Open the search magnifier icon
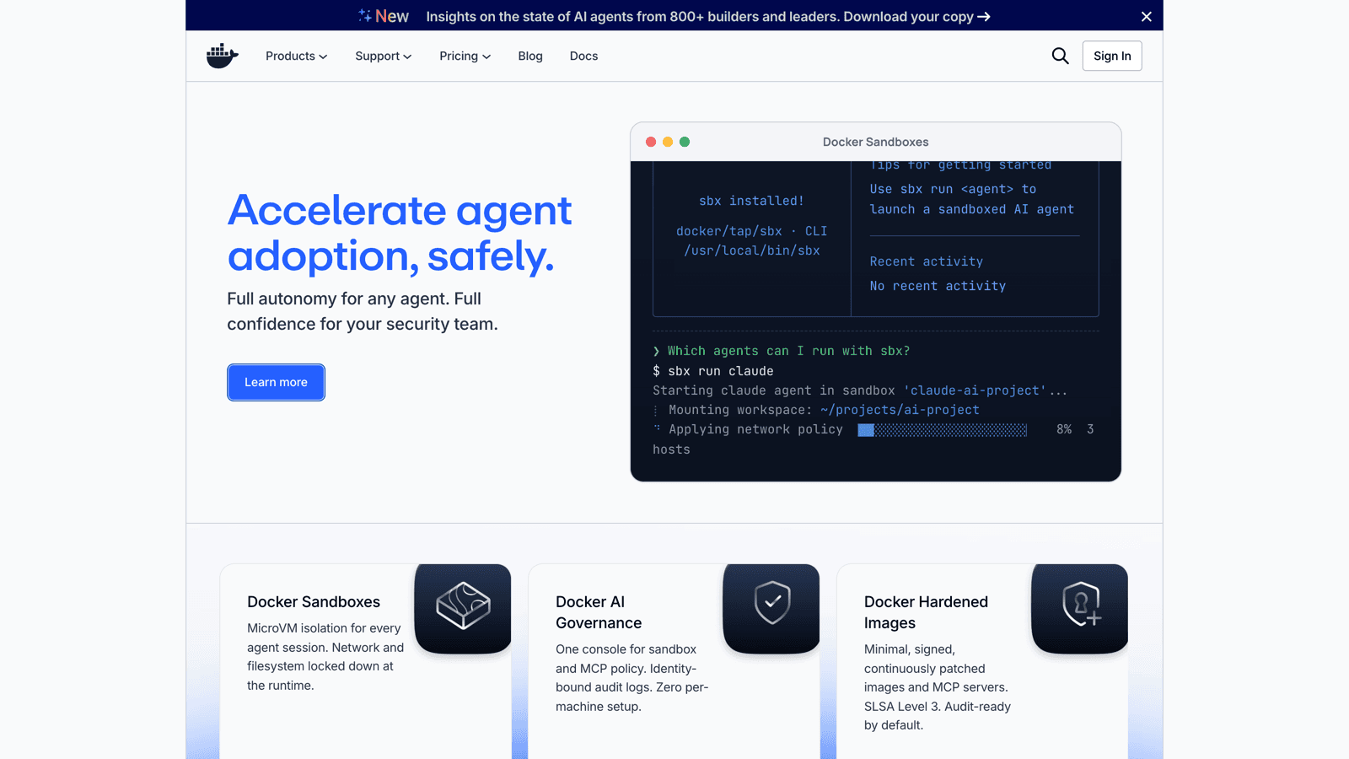 1060,56
